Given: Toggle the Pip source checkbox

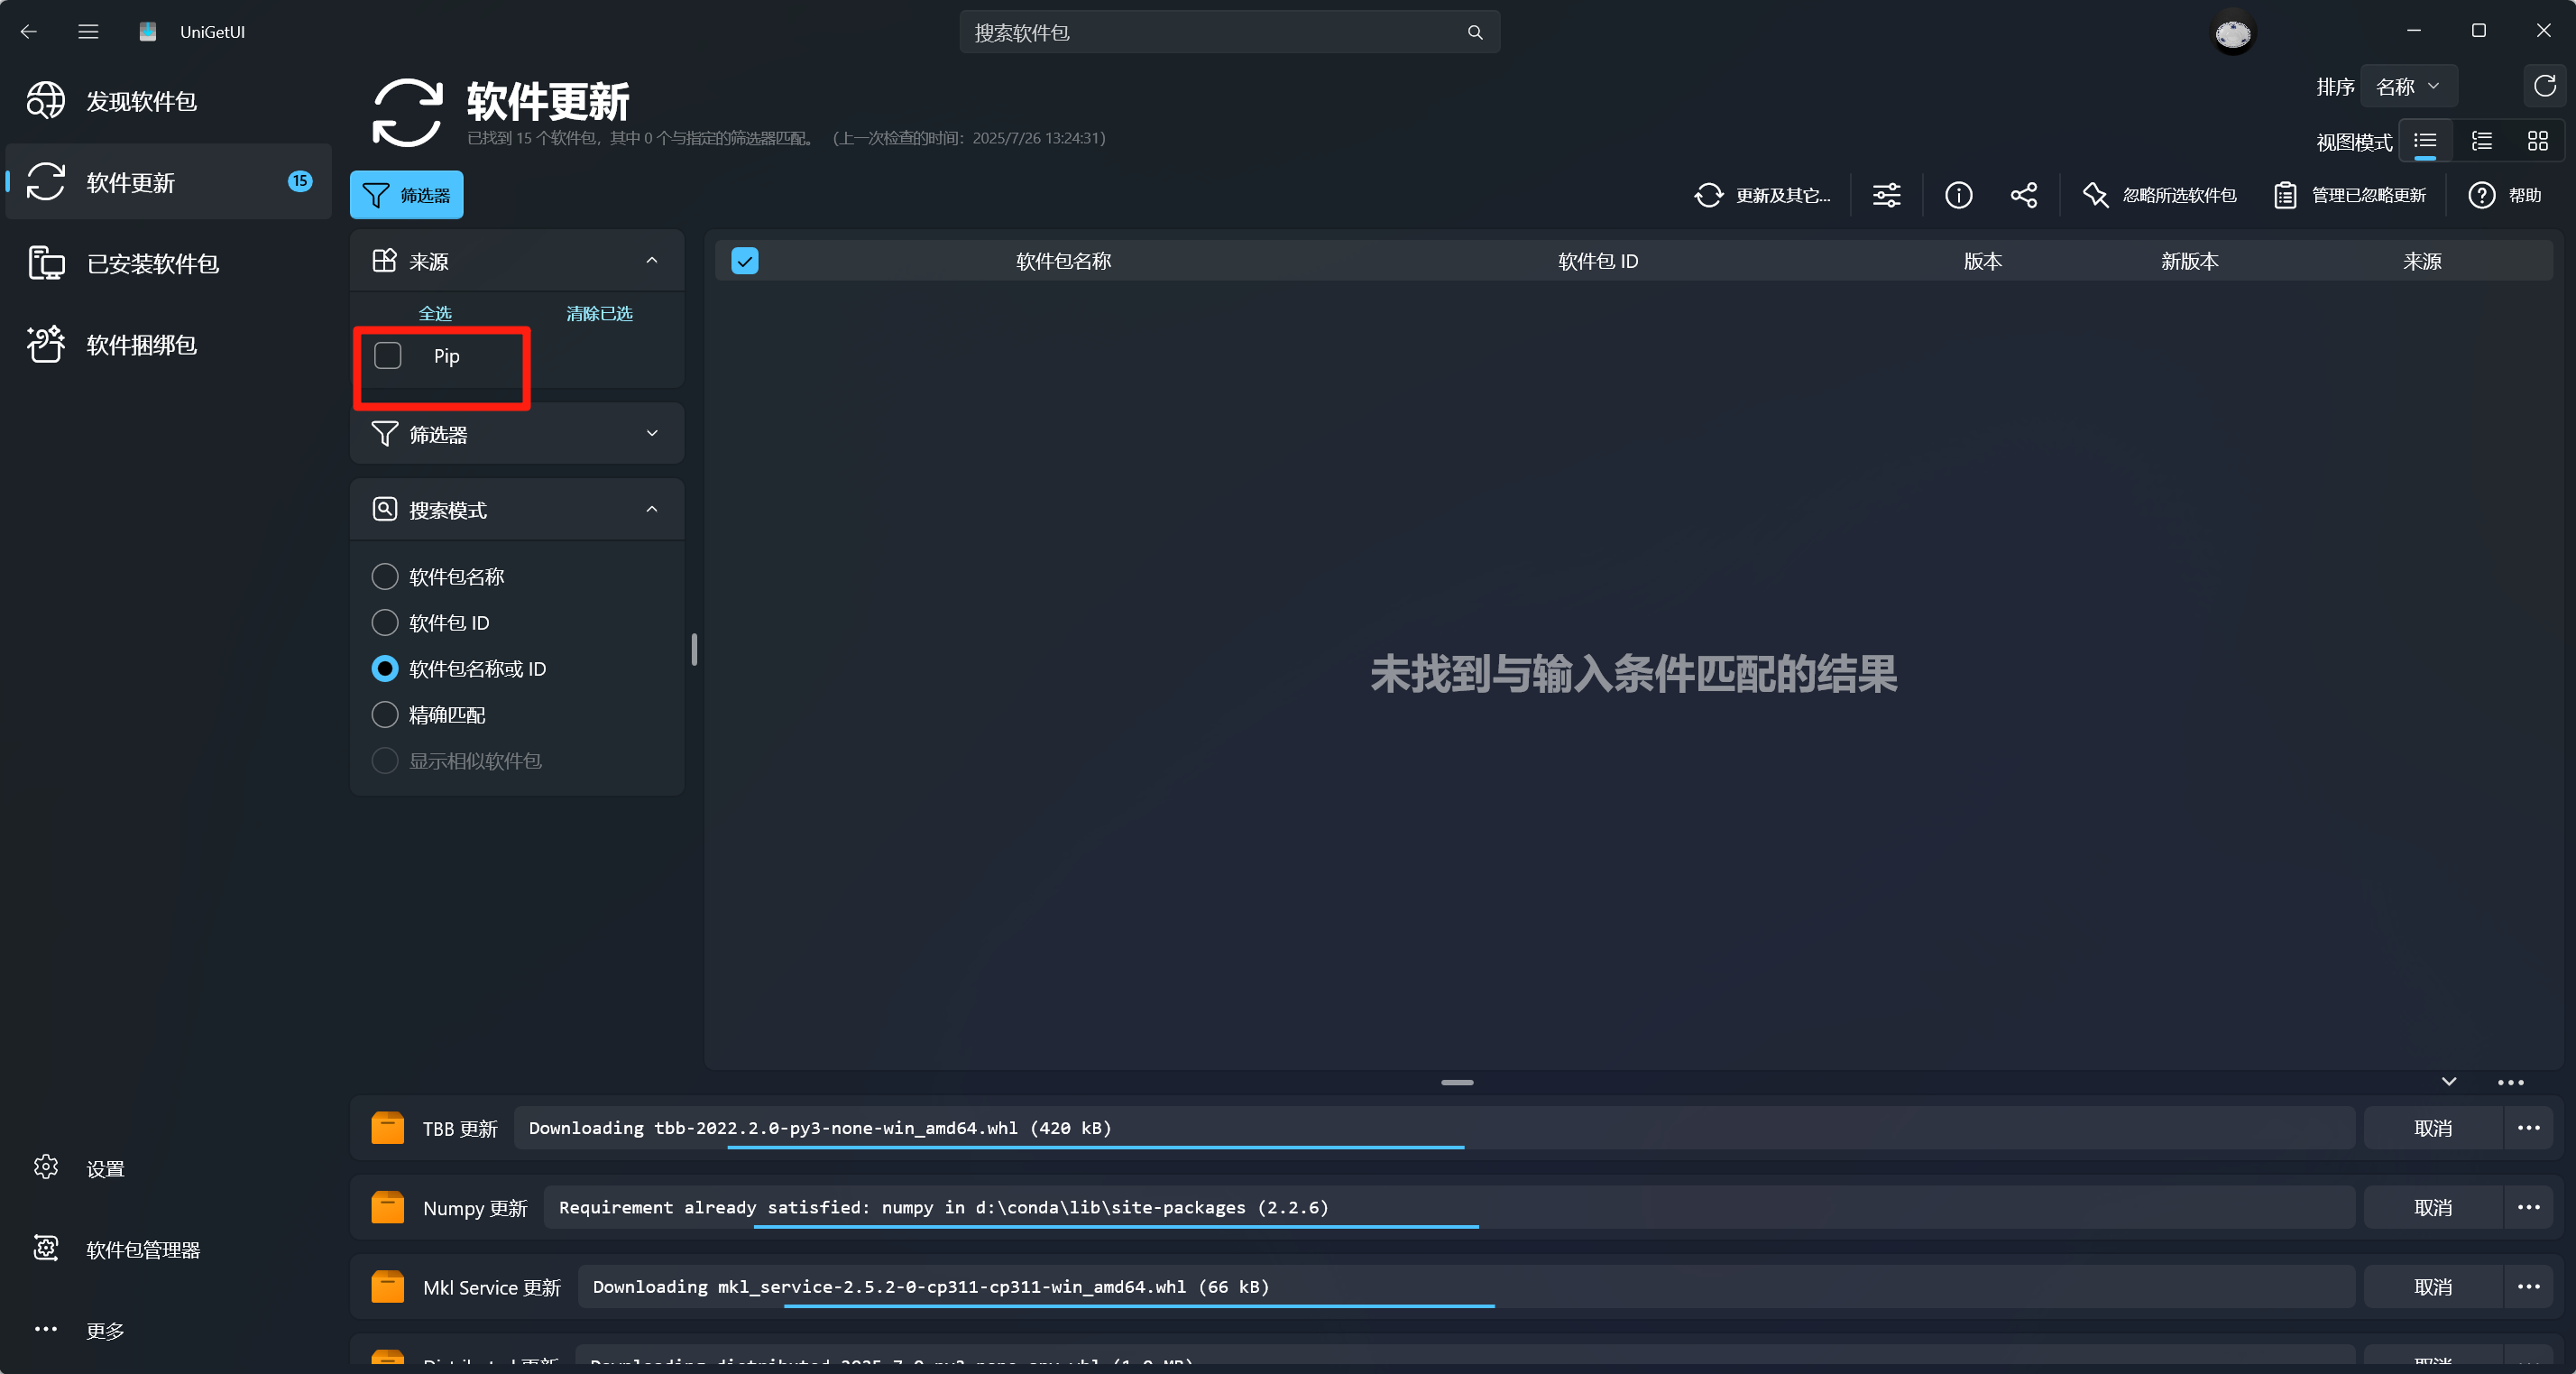Looking at the screenshot, I should tap(387, 355).
